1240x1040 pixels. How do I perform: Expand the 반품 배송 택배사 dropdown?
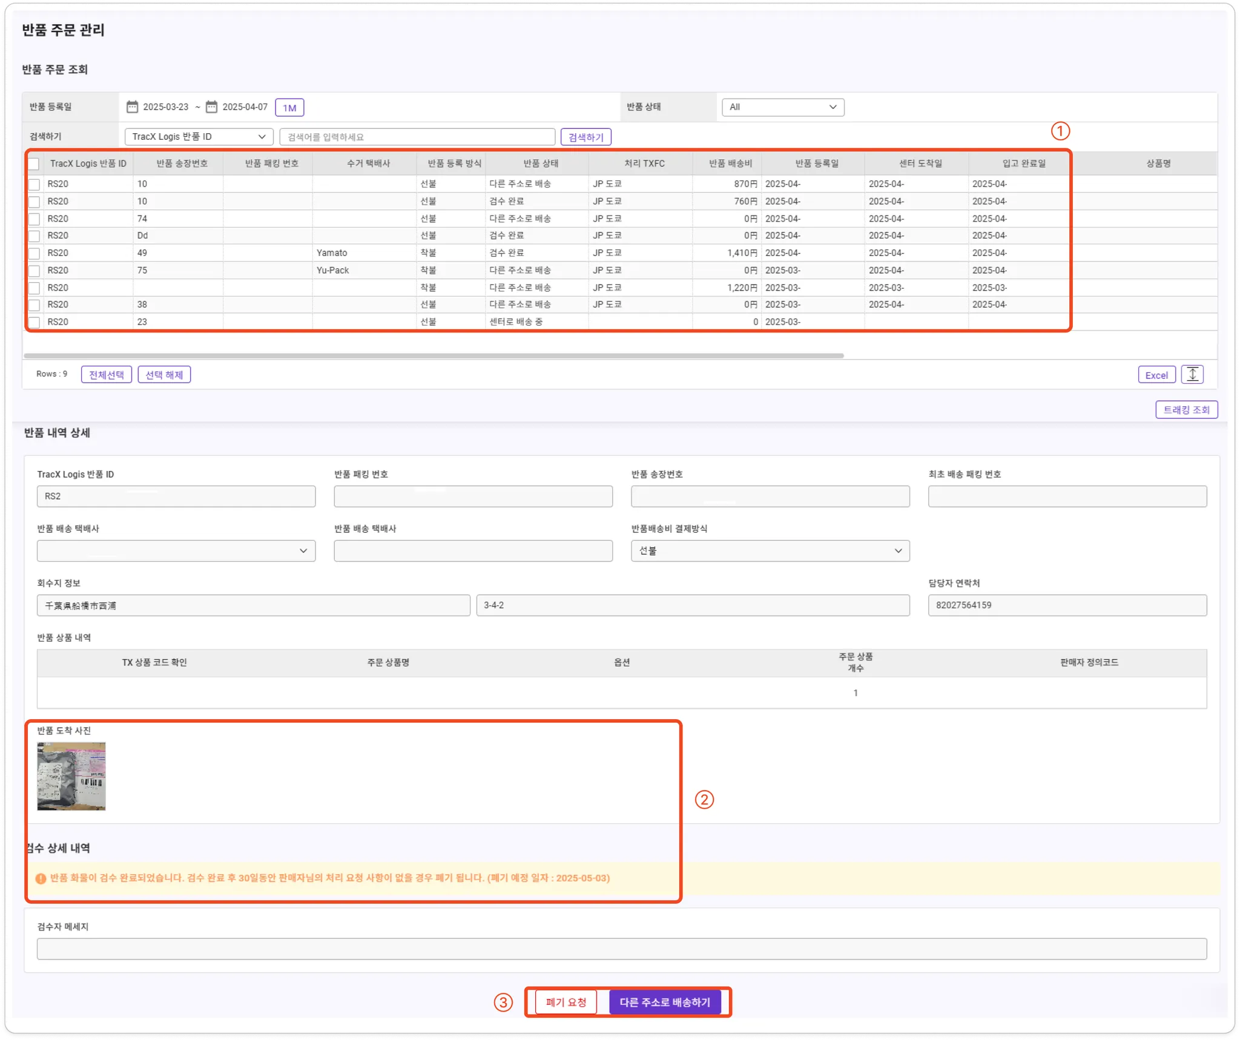point(176,551)
